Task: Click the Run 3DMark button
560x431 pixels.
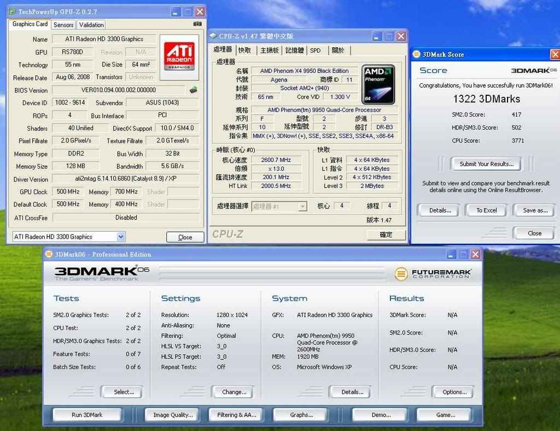Action: (x=87, y=415)
